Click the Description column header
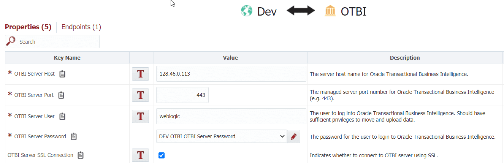 [x=405, y=58]
